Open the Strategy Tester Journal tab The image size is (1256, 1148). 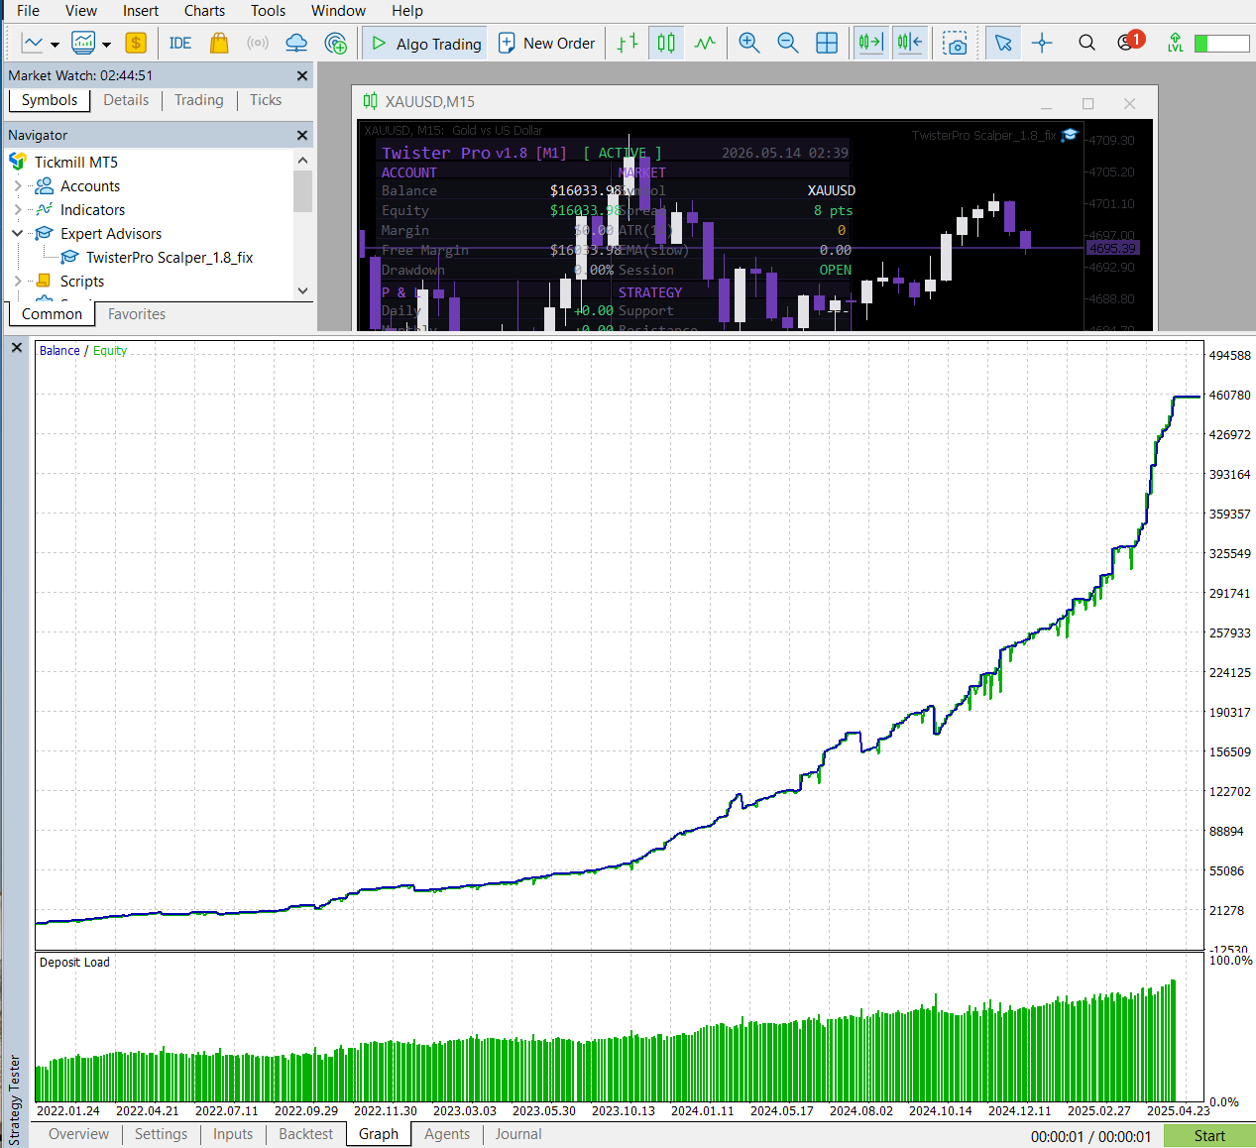coord(518,1134)
